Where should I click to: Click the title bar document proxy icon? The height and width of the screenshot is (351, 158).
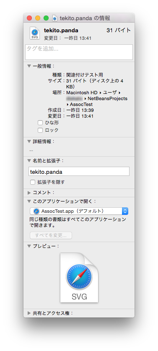54,18
